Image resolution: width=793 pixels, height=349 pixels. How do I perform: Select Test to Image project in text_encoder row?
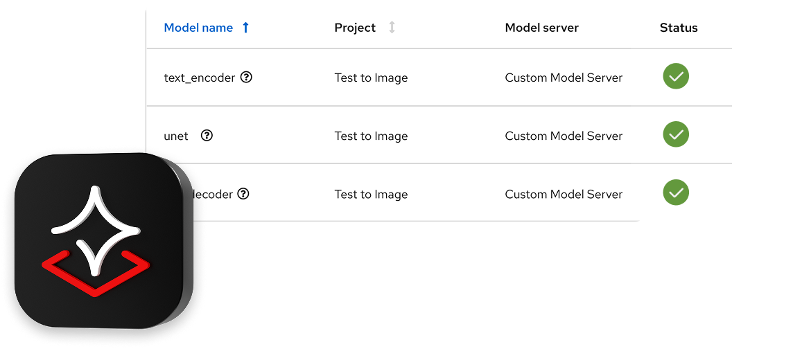pos(371,78)
